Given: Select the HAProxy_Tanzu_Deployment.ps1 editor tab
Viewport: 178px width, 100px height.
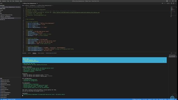Looking at the screenshot, I should (30, 3).
